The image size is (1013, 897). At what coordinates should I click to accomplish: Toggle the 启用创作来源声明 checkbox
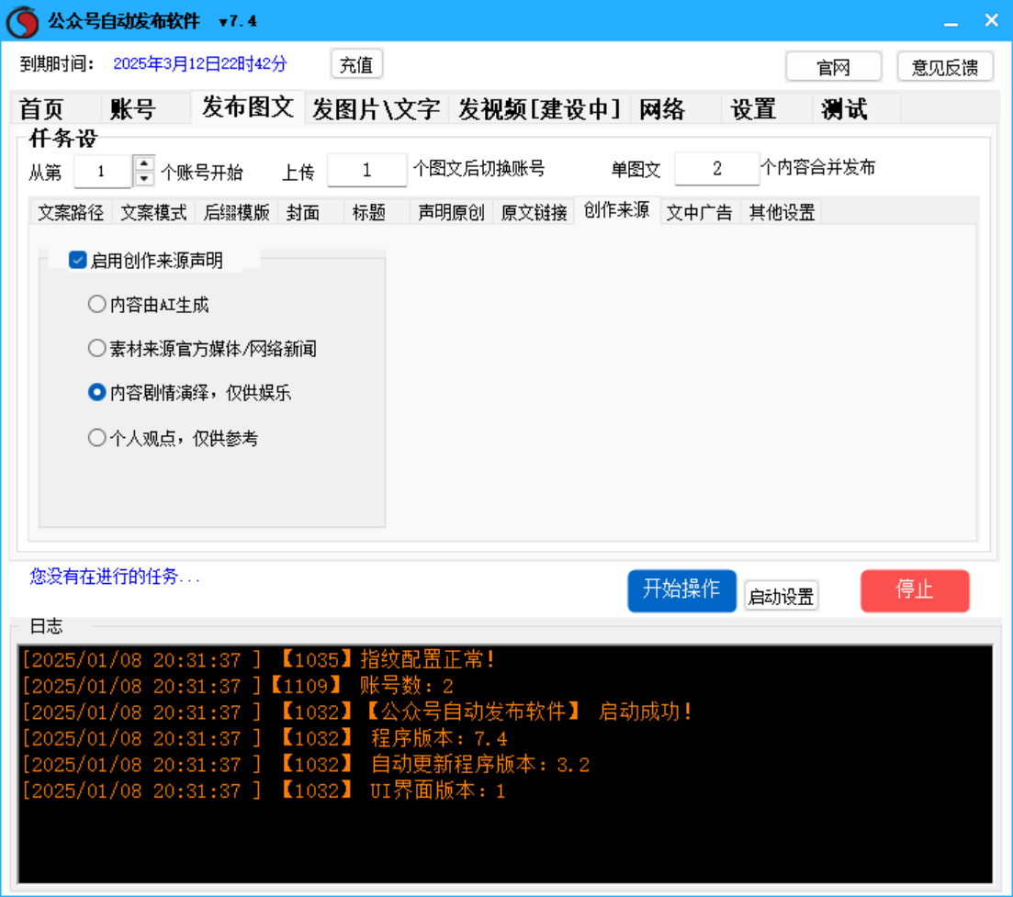(77, 260)
